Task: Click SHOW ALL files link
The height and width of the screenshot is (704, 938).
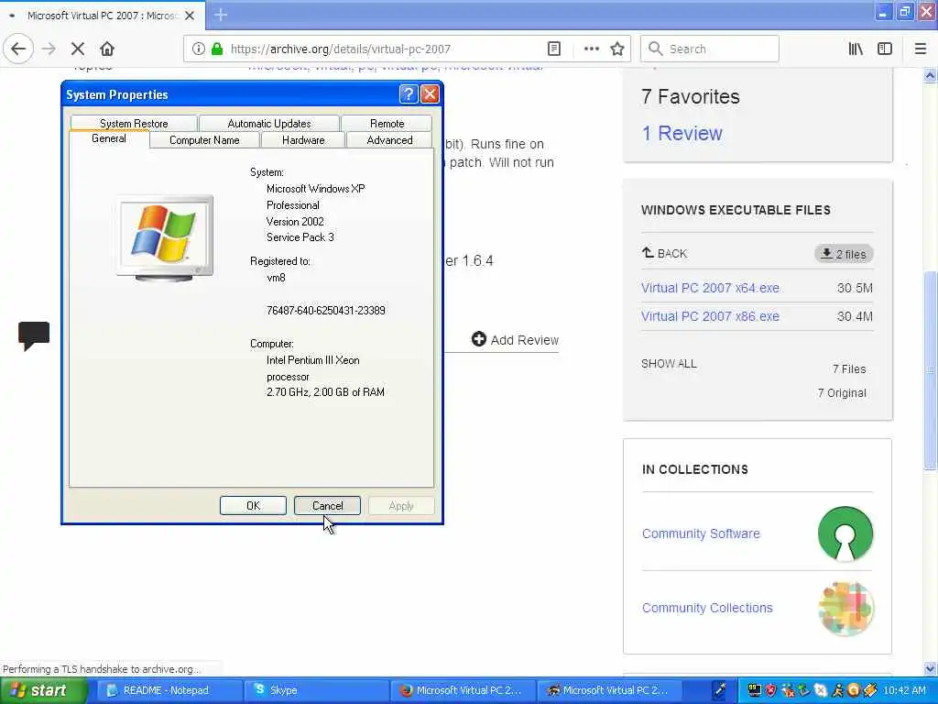Action: pyautogui.click(x=669, y=363)
